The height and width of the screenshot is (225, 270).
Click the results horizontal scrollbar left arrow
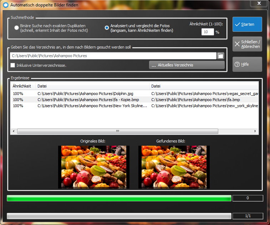click(x=14, y=131)
